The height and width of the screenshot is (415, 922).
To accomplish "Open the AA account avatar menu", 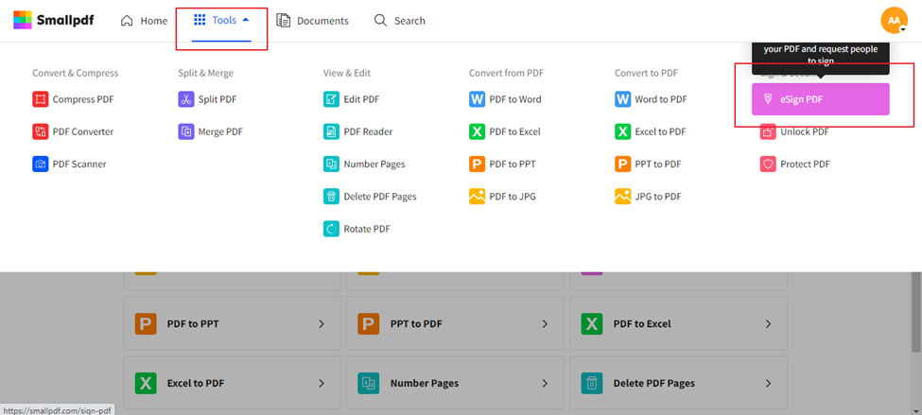I will coord(894,20).
